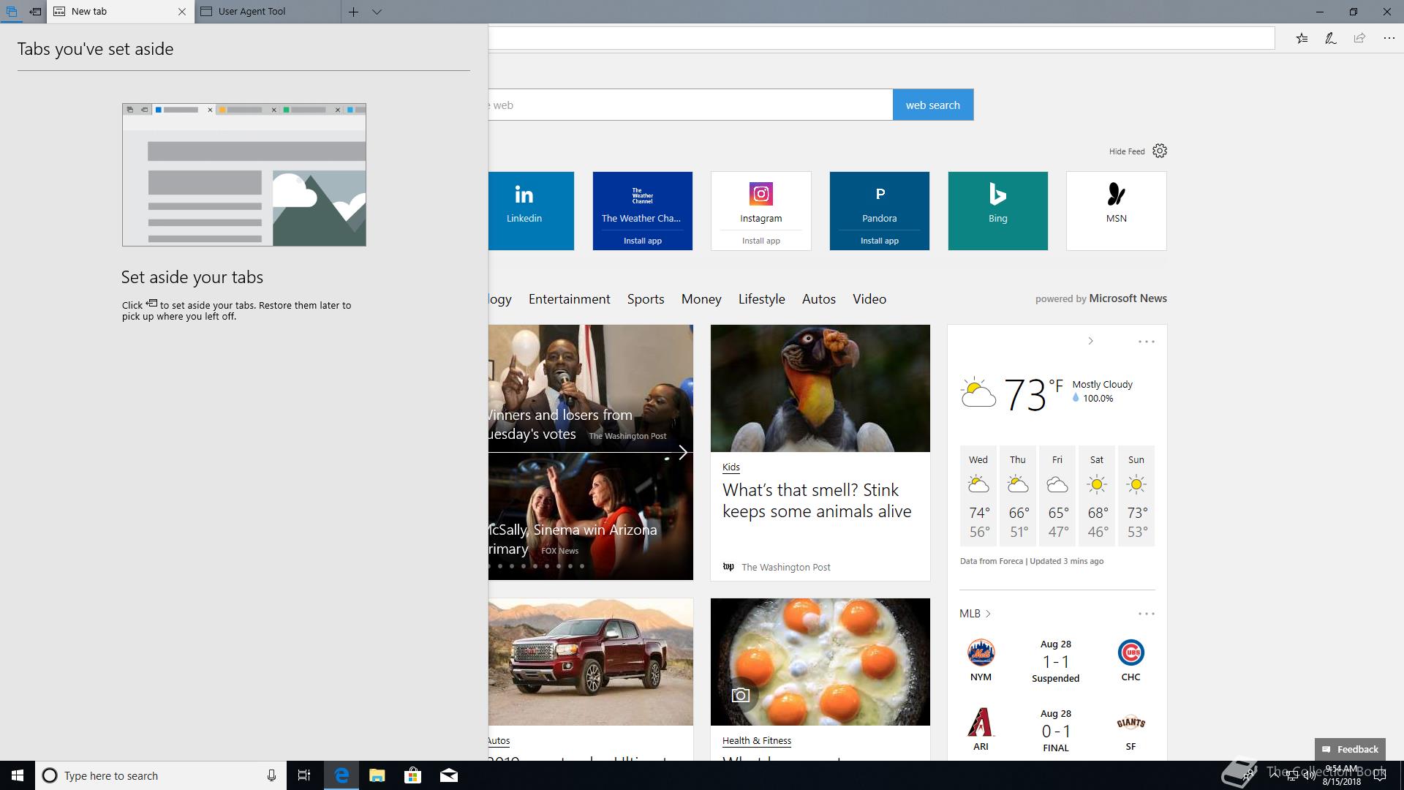Close the New tab tab
The image size is (1404, 790).
pos(182,12)
